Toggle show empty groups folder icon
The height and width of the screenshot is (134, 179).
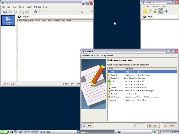166,11
